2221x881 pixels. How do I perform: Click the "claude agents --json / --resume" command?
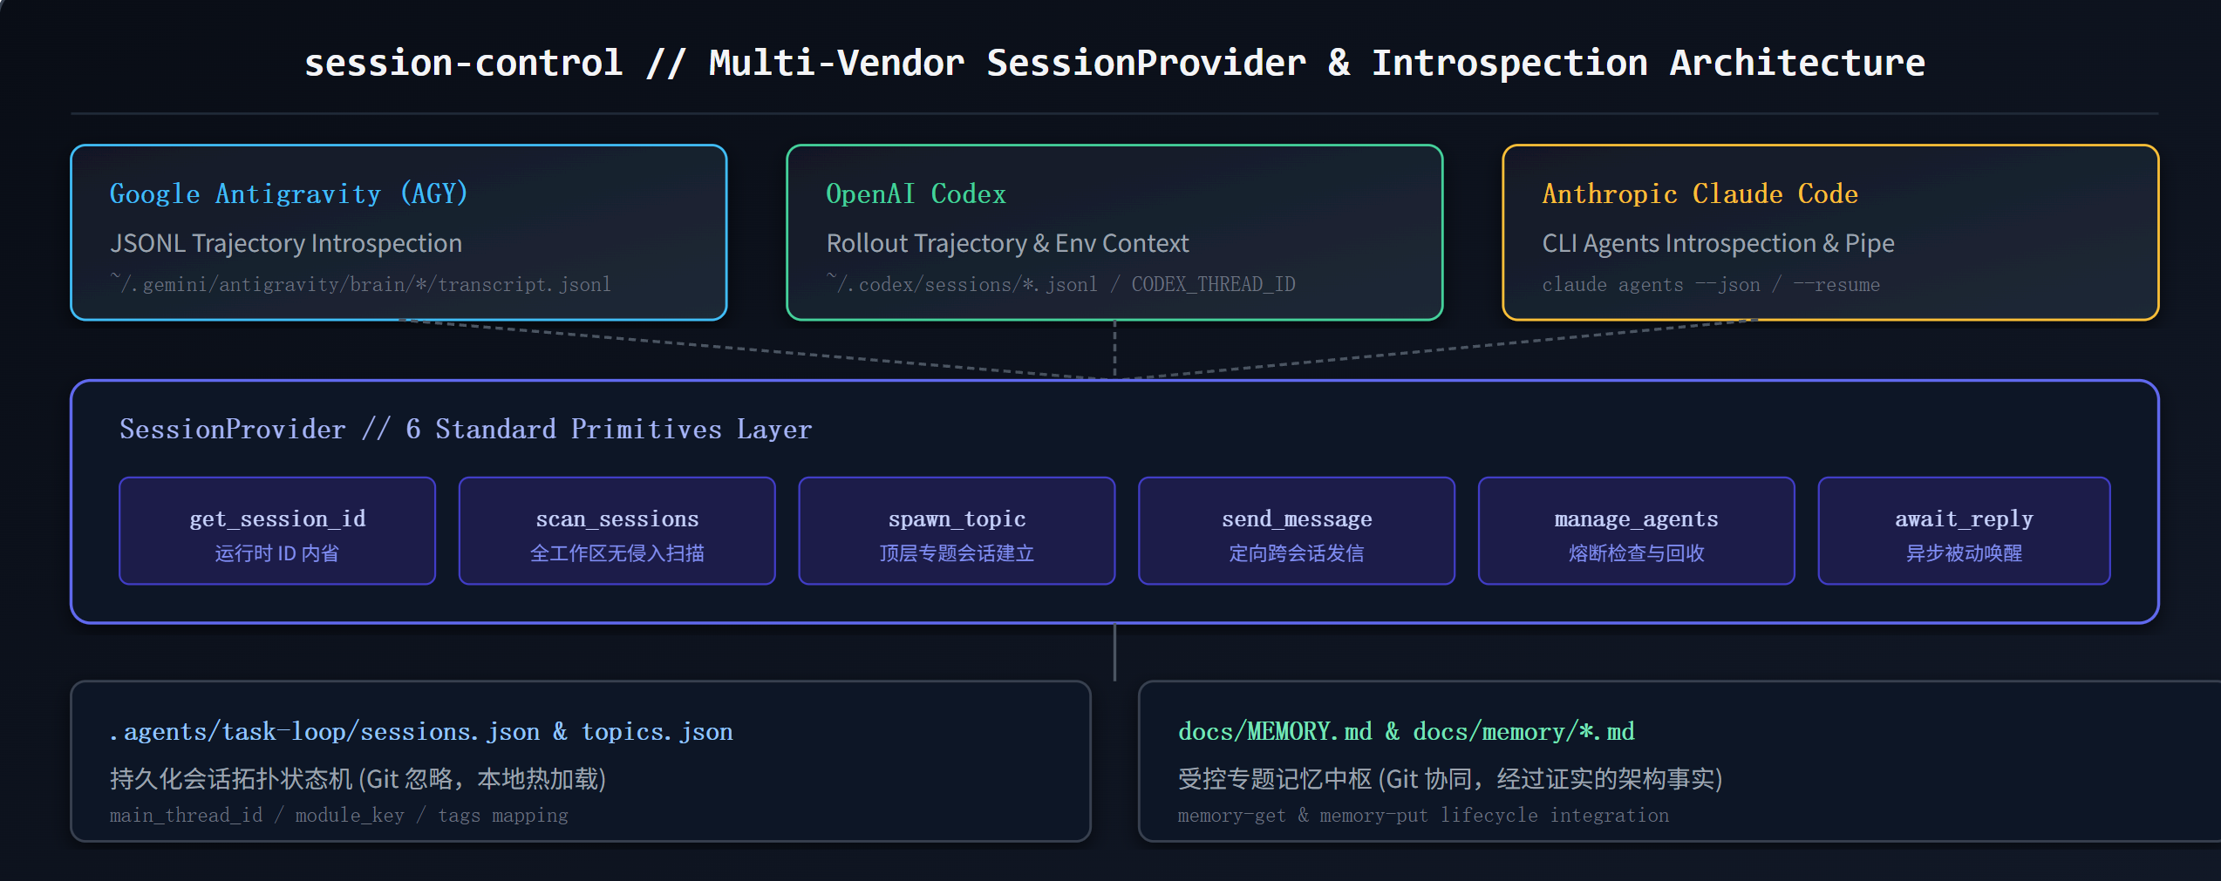(1711, 285)
